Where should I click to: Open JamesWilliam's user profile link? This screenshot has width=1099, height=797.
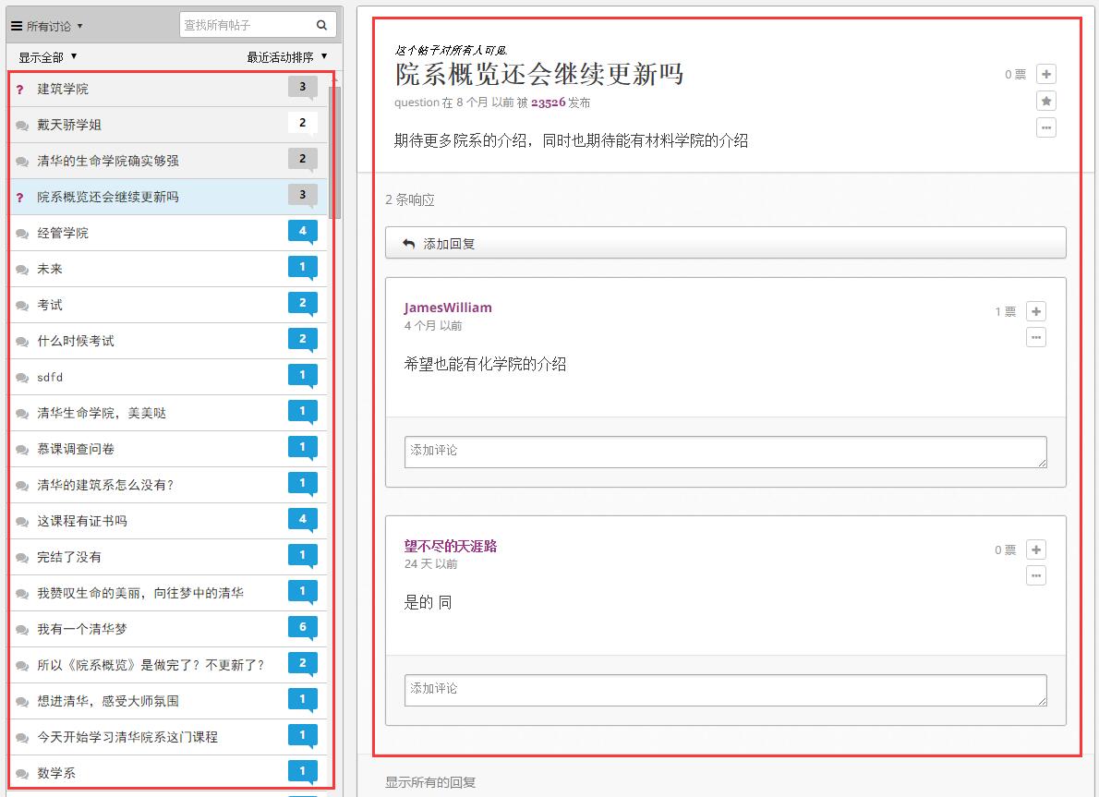[448, 308]
